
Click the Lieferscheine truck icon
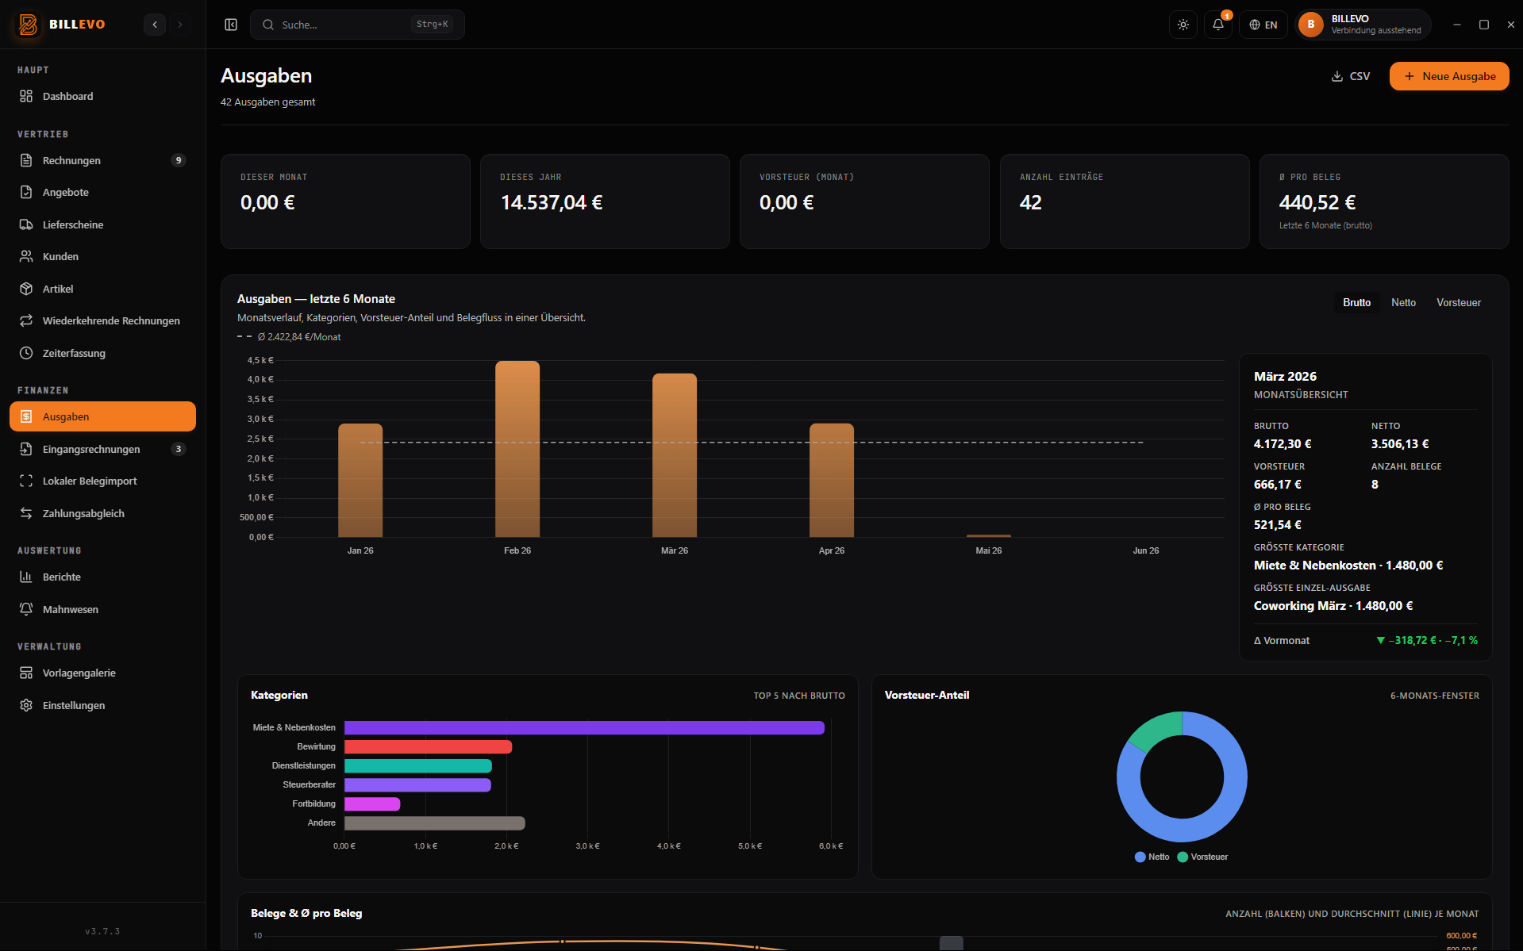26,224
